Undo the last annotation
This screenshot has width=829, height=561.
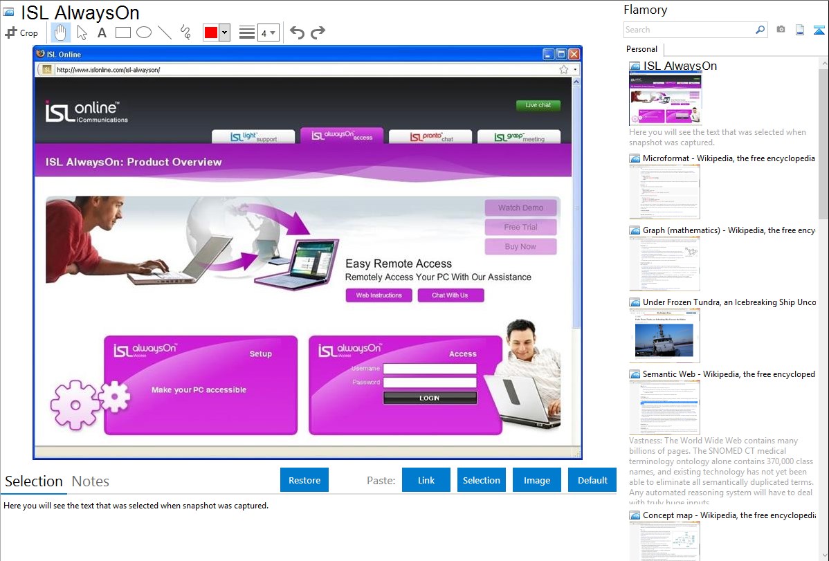[x=297, y=33]
